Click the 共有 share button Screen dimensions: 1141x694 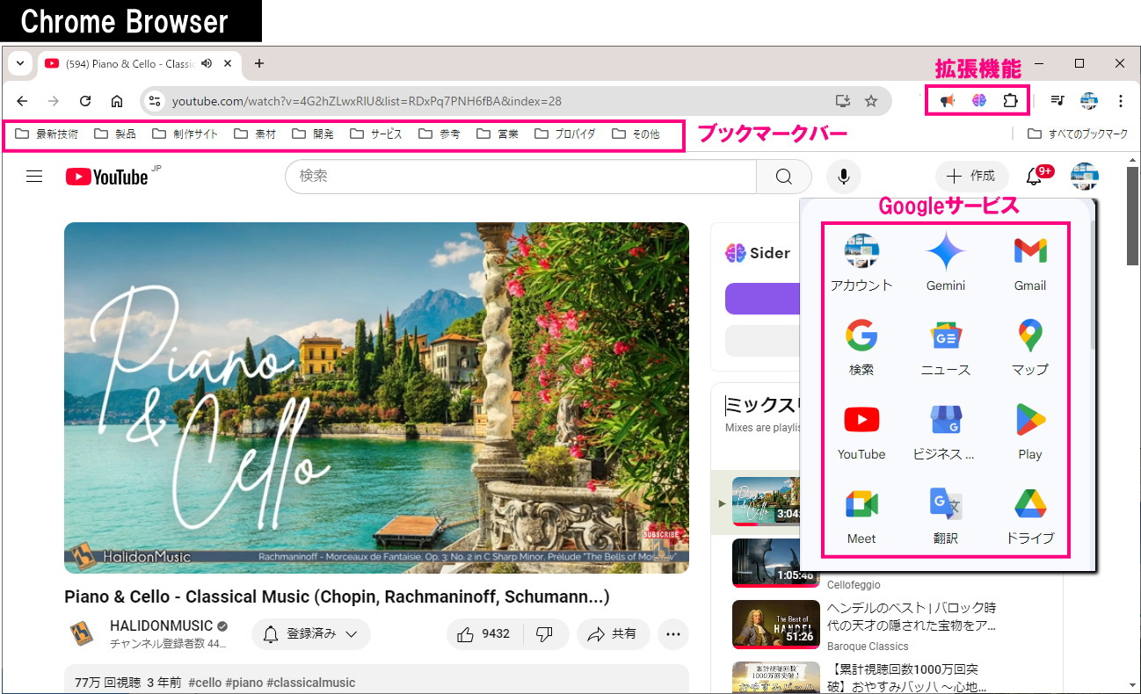click(613, 633)
